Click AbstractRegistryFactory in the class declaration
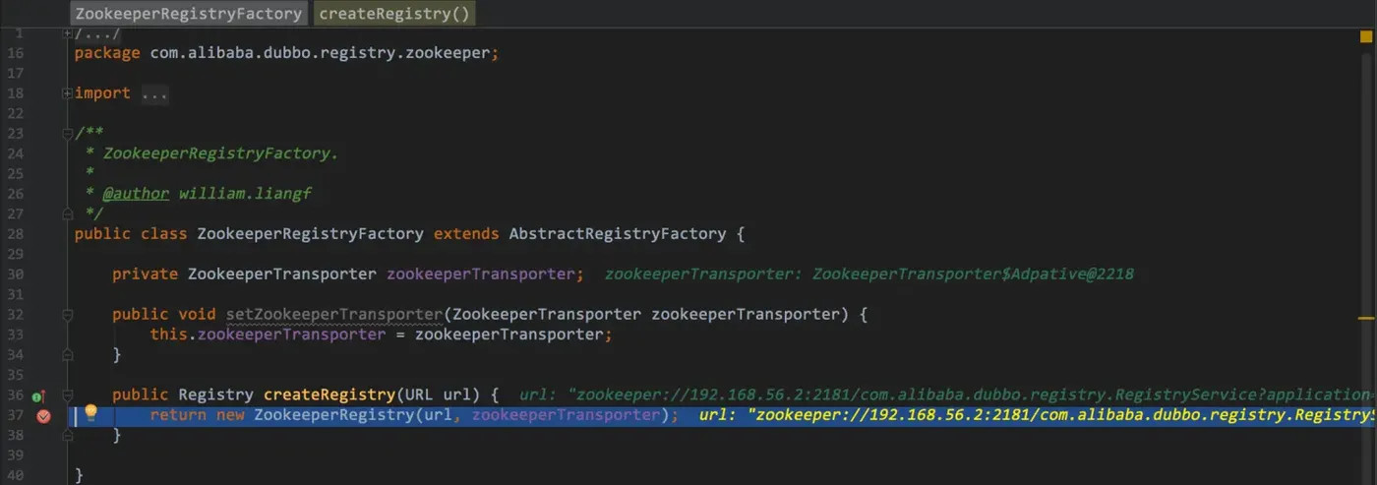Viewport: 1377px width, 485px height. click(x=618, y=234)
